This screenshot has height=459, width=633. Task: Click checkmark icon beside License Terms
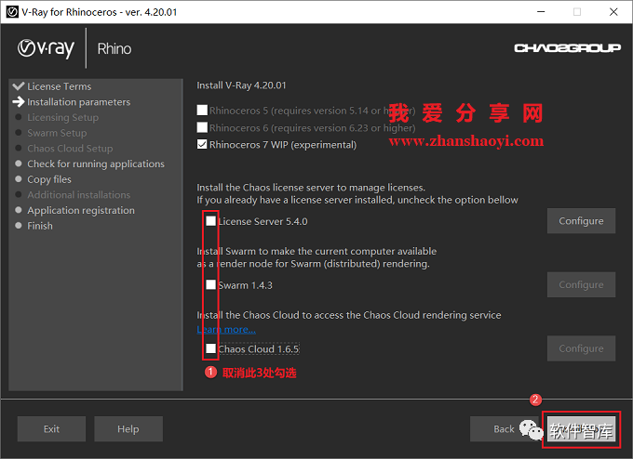coord(19,85)
